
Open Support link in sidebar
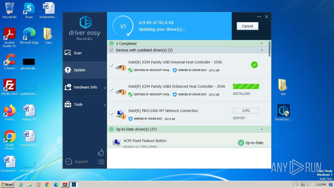[81, 162]
